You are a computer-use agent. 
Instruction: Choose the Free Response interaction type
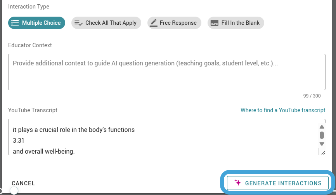coord(174,23)
